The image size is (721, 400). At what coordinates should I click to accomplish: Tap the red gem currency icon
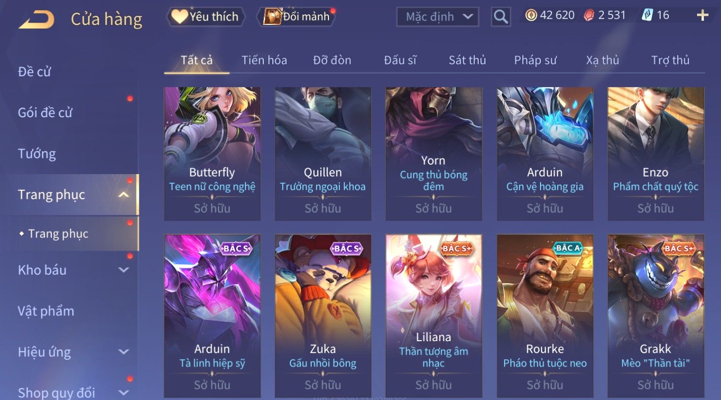pyautogui.click(x=589, y=15)
